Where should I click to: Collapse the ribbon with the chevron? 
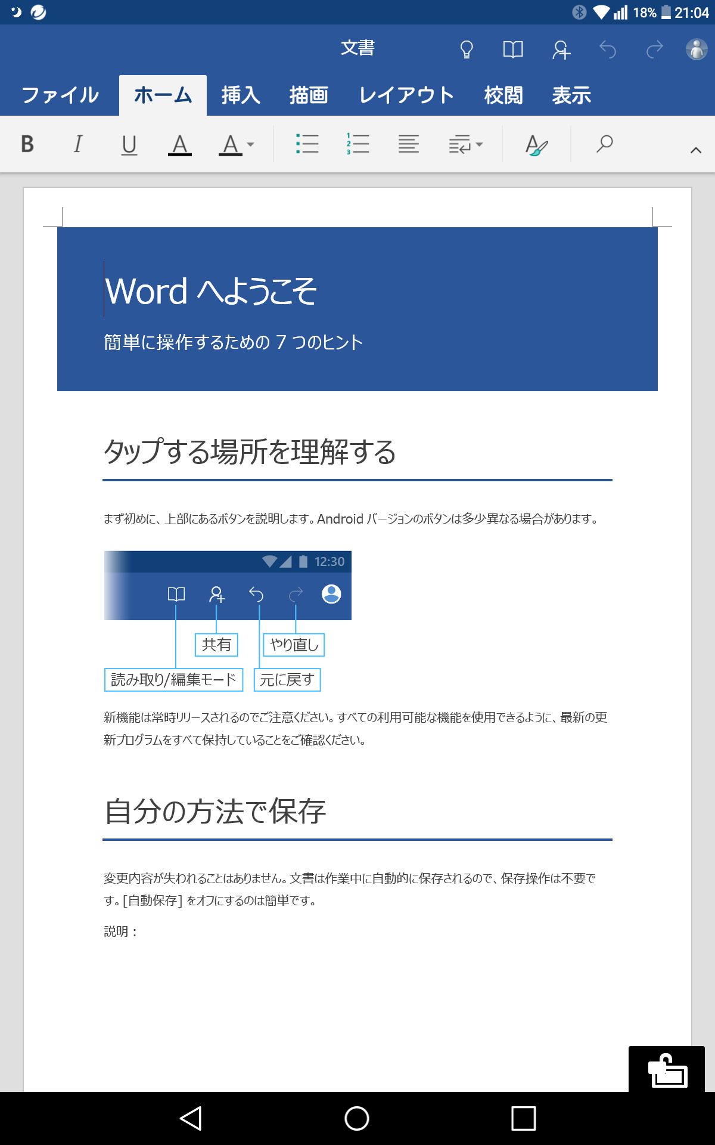[695, 150]
